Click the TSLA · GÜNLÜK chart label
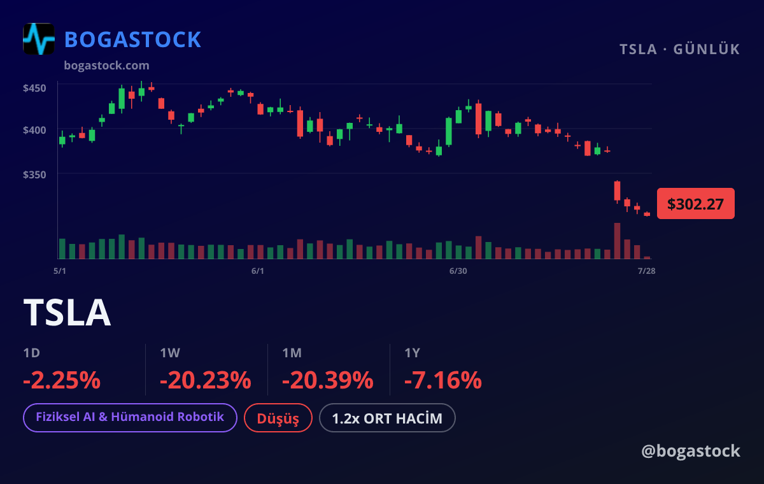The image size is (764, 484). [680, 49]
